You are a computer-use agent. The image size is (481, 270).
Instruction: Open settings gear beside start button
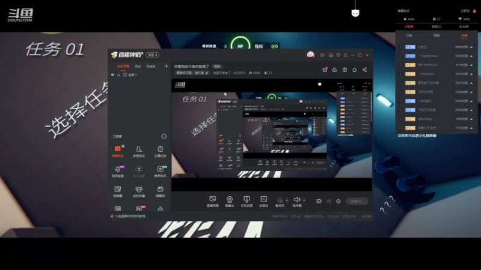[339, 201]
